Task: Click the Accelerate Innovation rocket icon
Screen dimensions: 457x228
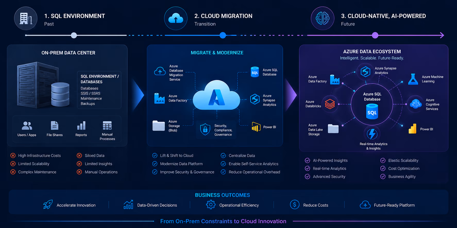Action: click(x=48, y=205)
